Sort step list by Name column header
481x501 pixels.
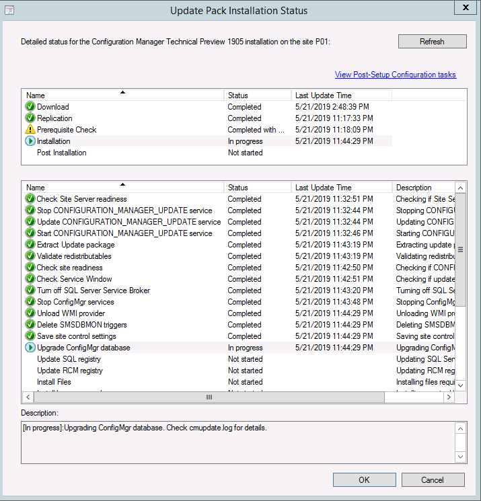tap(123, 187)
